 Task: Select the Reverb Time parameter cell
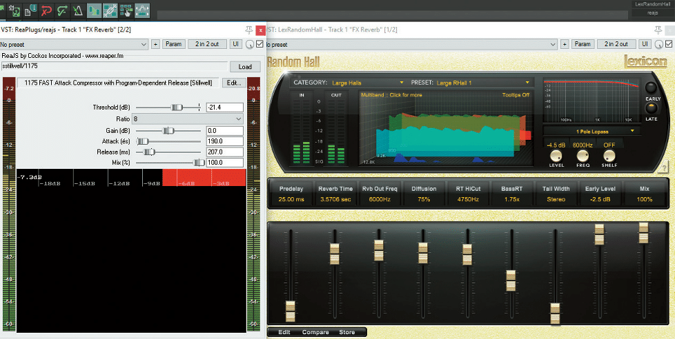tap(335, 194)
